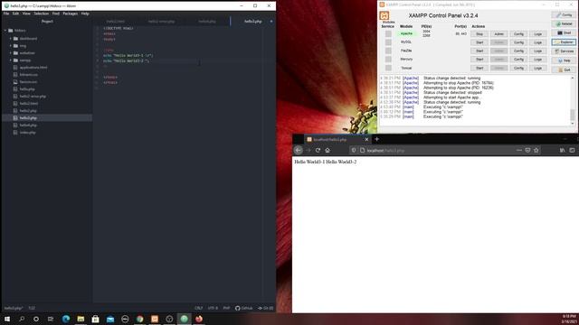
Task: Click the Quit button in XAMPP
Action: (564, 70)
